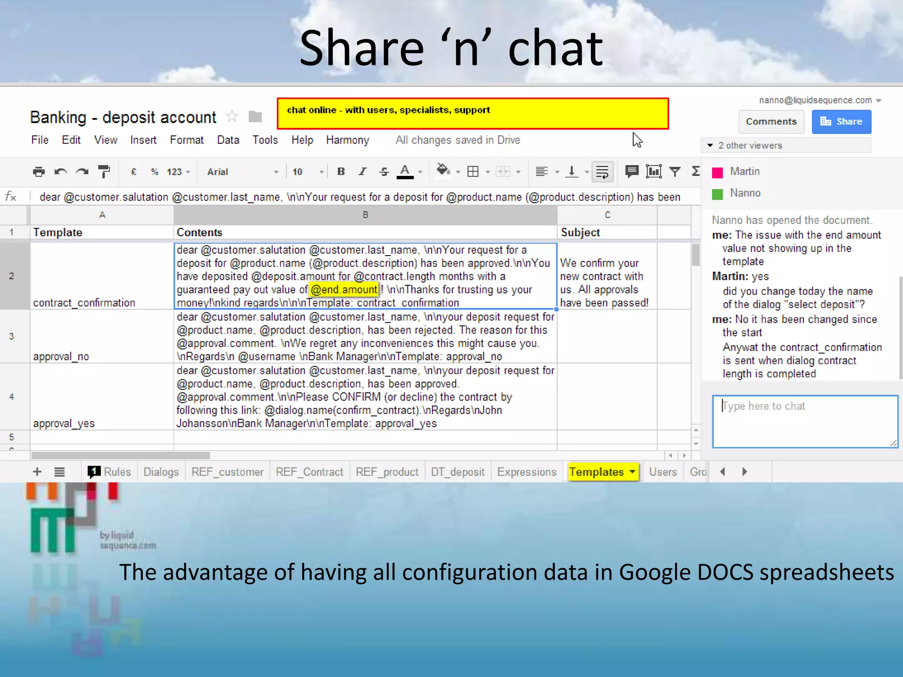Click the Print icon in toolbar
The width and height of the screenshot is (903, 677).
coord(39,171)
